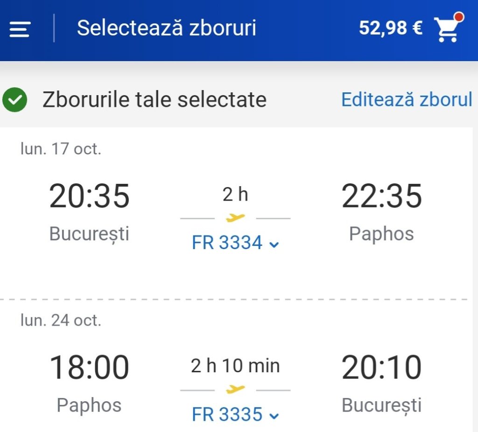Tap the yellow plane icon for outbound flight
The image size is (478, 432).
[235, 217]
